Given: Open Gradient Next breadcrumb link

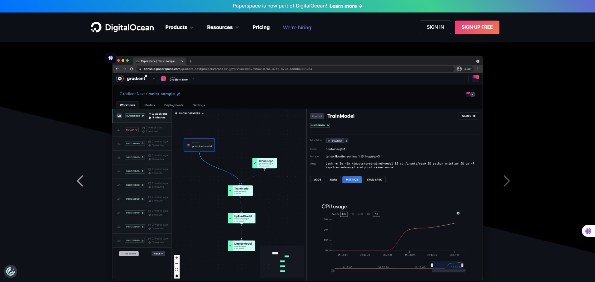Looking at the screenshot, I should (132, 94).
